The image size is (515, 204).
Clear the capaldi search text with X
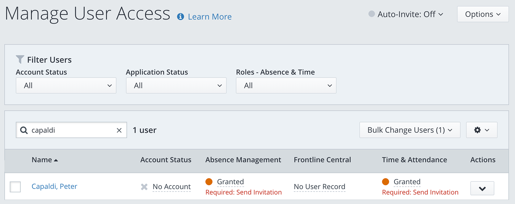(x=119, y=130)
